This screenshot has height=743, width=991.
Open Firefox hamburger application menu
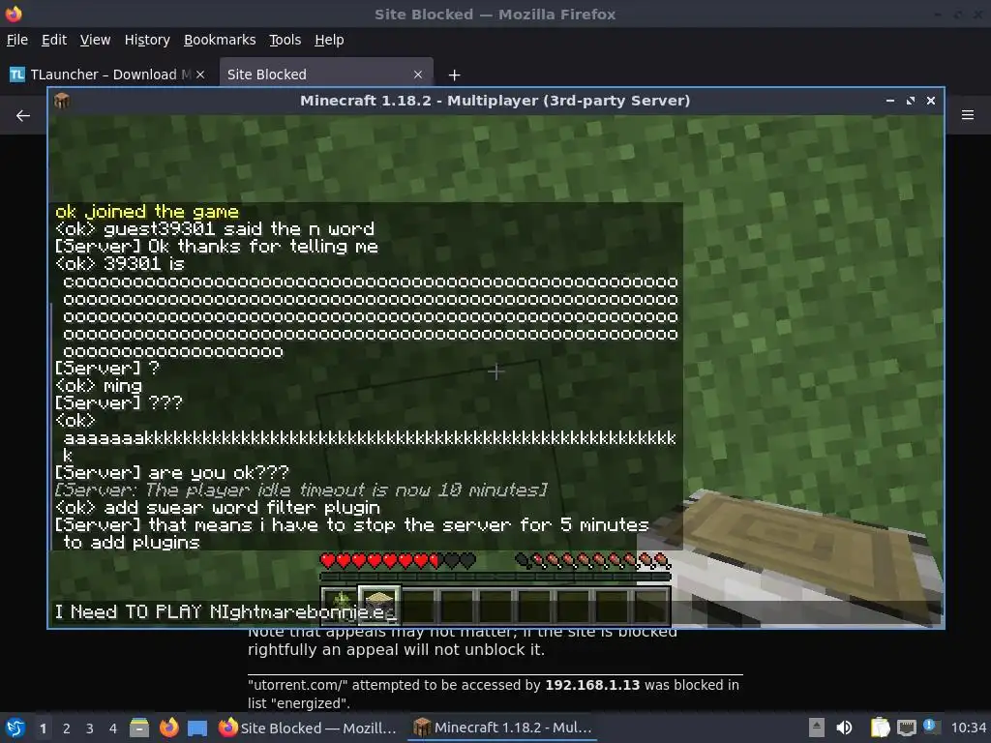point(968,115)
